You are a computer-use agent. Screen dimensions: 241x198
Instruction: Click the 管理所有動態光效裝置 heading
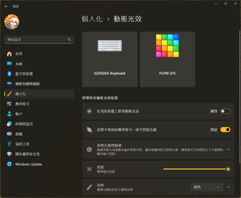coord(100,98)
